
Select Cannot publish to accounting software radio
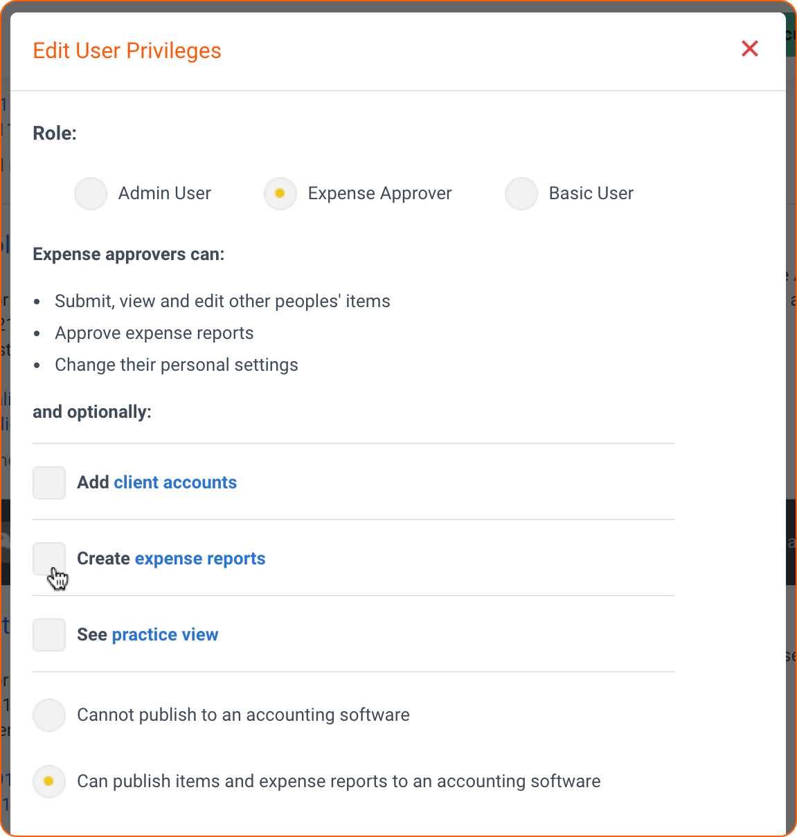coord(49,715)
